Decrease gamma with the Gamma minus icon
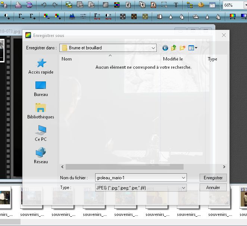The width and height of the screenshot is (247, 226). [x=21, y=16]
